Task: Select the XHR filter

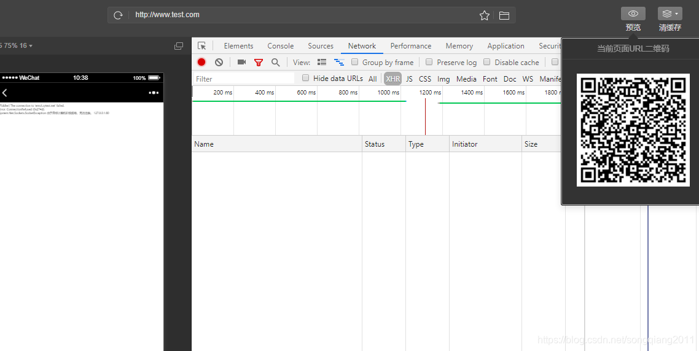Action: [392, 79]
